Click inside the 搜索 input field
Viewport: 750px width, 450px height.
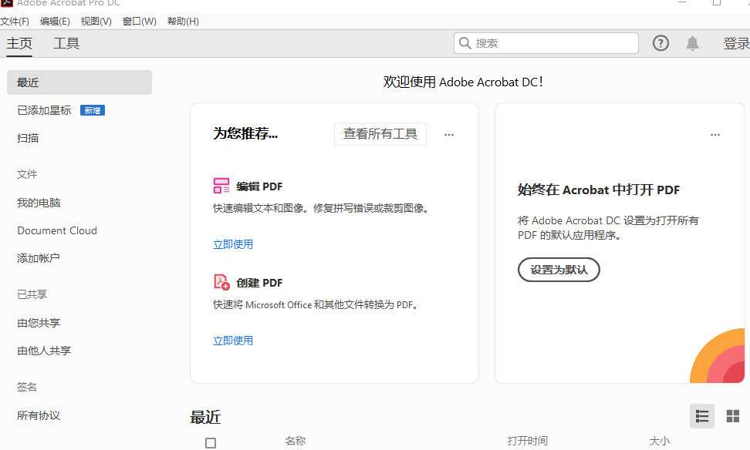pos(552,43)
